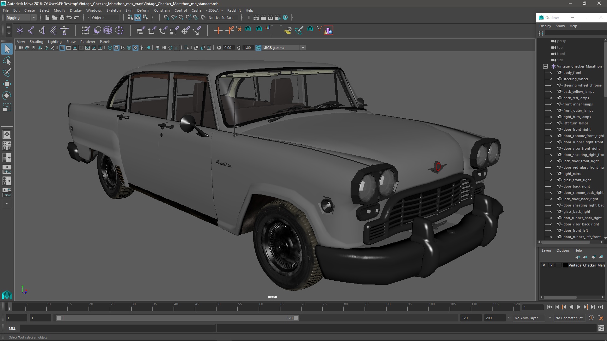Open viewport Shading menu
The height and width of the screenshot is (341, 607).
[36, 42]
